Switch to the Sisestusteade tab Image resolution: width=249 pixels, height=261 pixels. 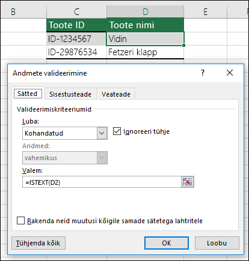click(x=70, y=94)
